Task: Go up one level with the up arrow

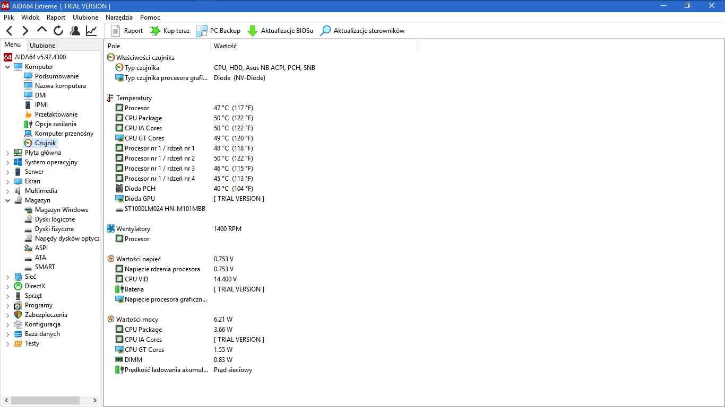Action: pyautogui.click(x=42, y=30)
